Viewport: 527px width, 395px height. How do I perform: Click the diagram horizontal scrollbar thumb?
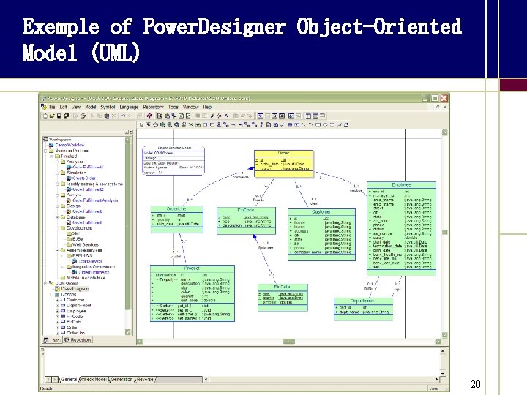289,342
